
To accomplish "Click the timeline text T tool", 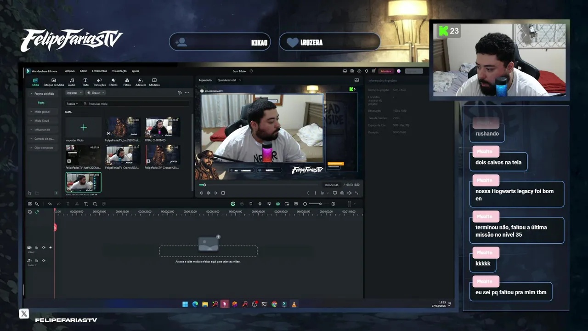I will point(86,204).
